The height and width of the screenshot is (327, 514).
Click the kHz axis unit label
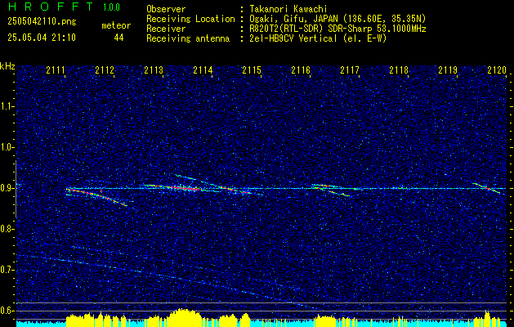(x=7, y=66)
